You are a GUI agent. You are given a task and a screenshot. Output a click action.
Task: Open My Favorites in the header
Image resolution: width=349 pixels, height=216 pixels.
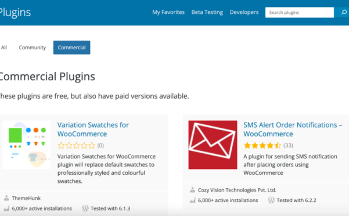point(168,12)
